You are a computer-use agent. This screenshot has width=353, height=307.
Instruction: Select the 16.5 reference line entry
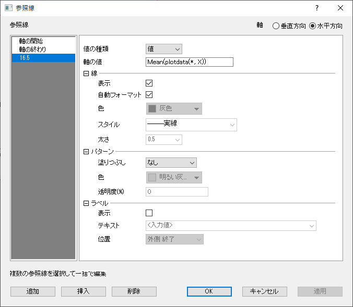coord(44,58)
